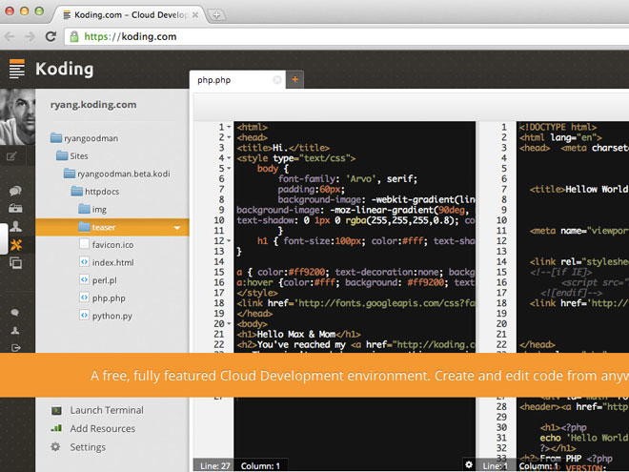Image resolution: width=629 pixels, height=472 pixels.
Task: Click the ryang.koding.com heading
Action: (x=93, y=105)
